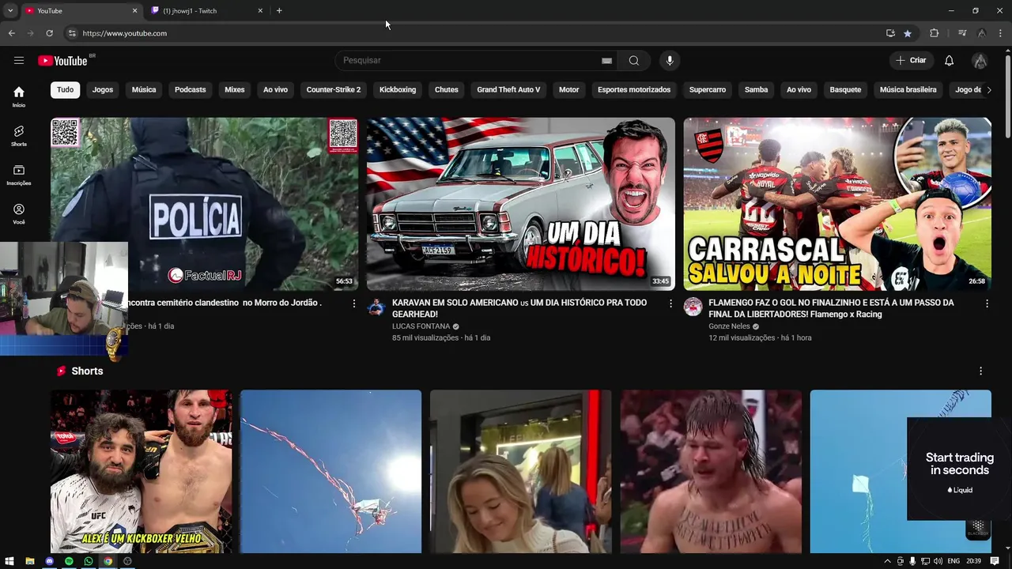Open the Shorts section options menu
This screenshot has height=569, width=1012.
[980, 371]
